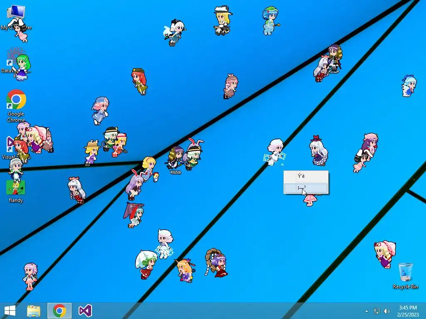Open the volume tray icon
This screenshot has height=319, width=426.
386,311
